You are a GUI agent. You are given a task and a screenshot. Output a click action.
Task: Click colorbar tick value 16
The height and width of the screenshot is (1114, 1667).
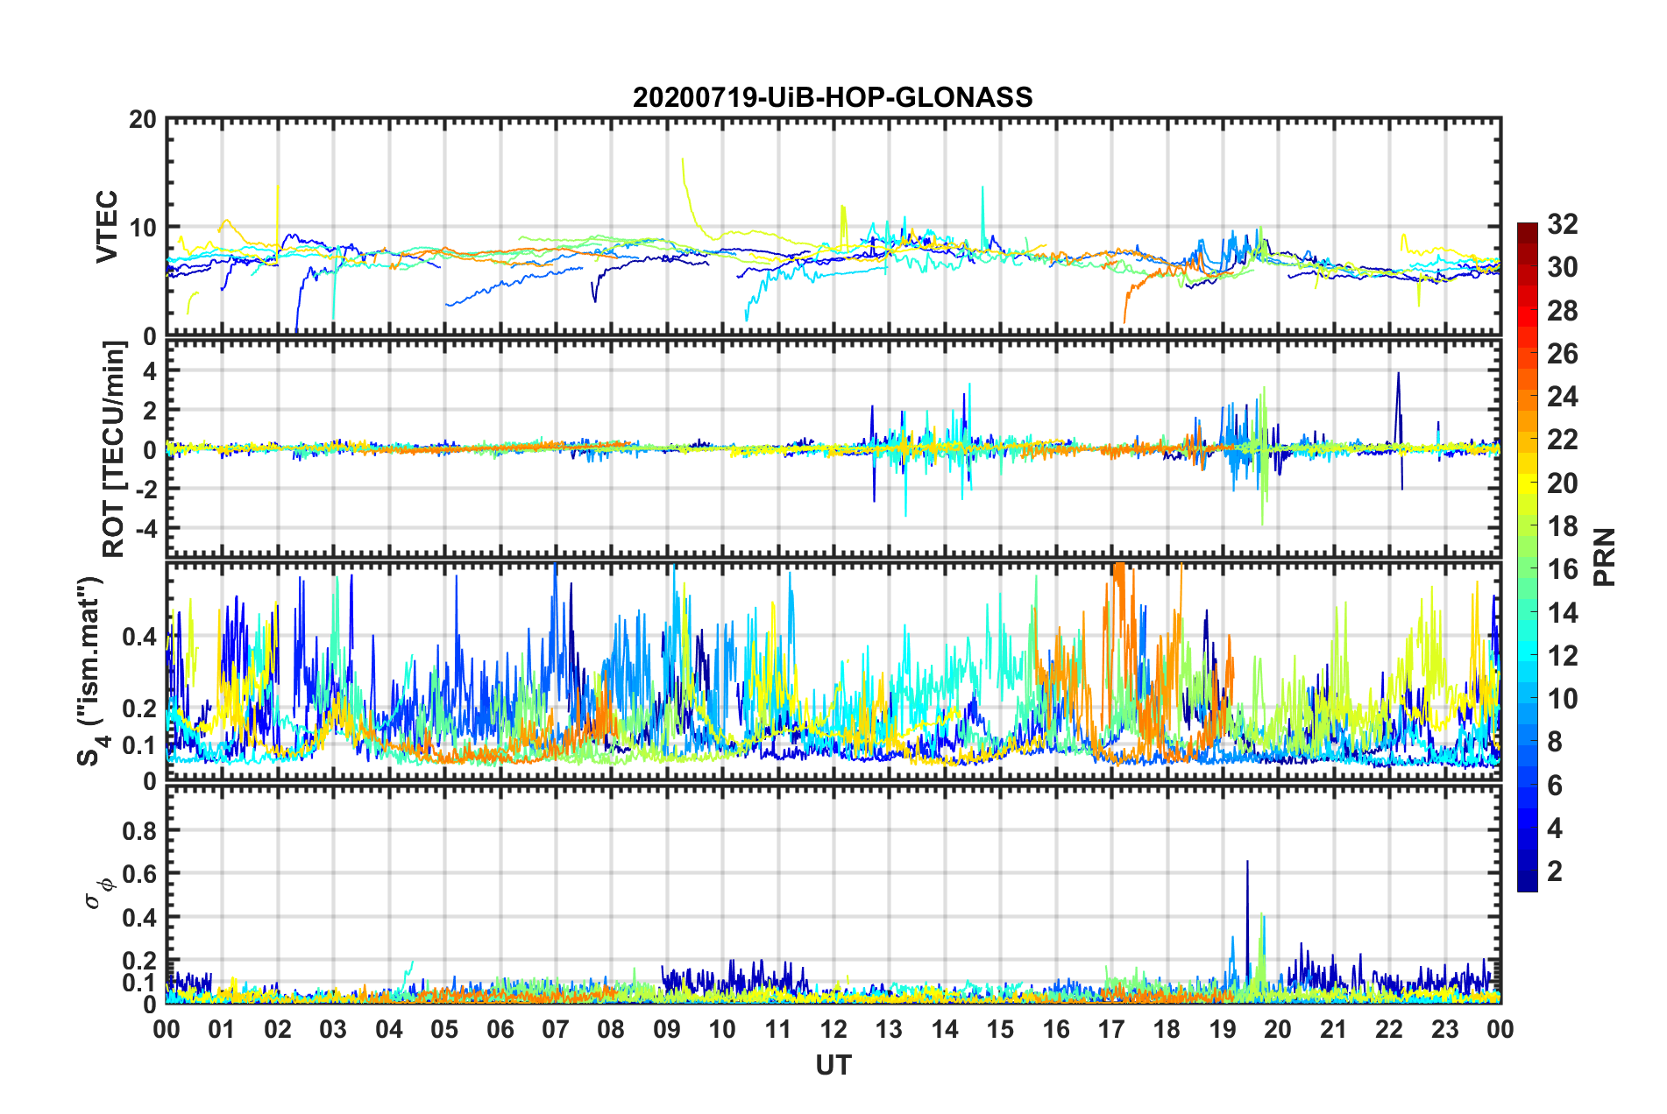click(1563, 569)
